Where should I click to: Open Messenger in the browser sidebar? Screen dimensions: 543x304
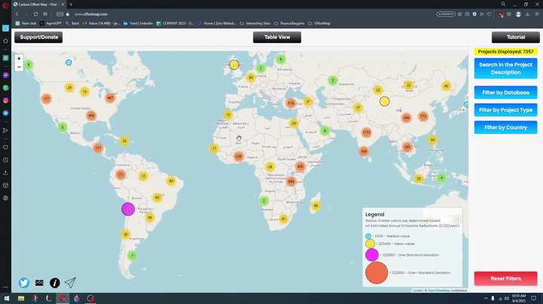[x=5, y=75]
